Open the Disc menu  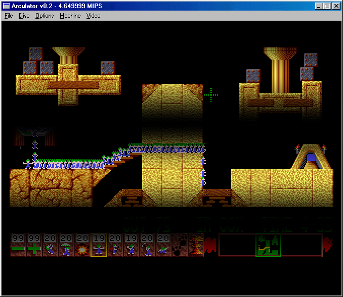tap(24, 16)
